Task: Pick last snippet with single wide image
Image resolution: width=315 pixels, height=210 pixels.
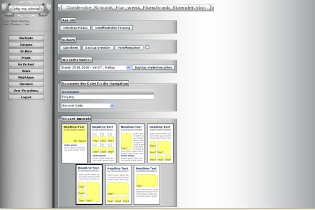Action: click(146, 184)
